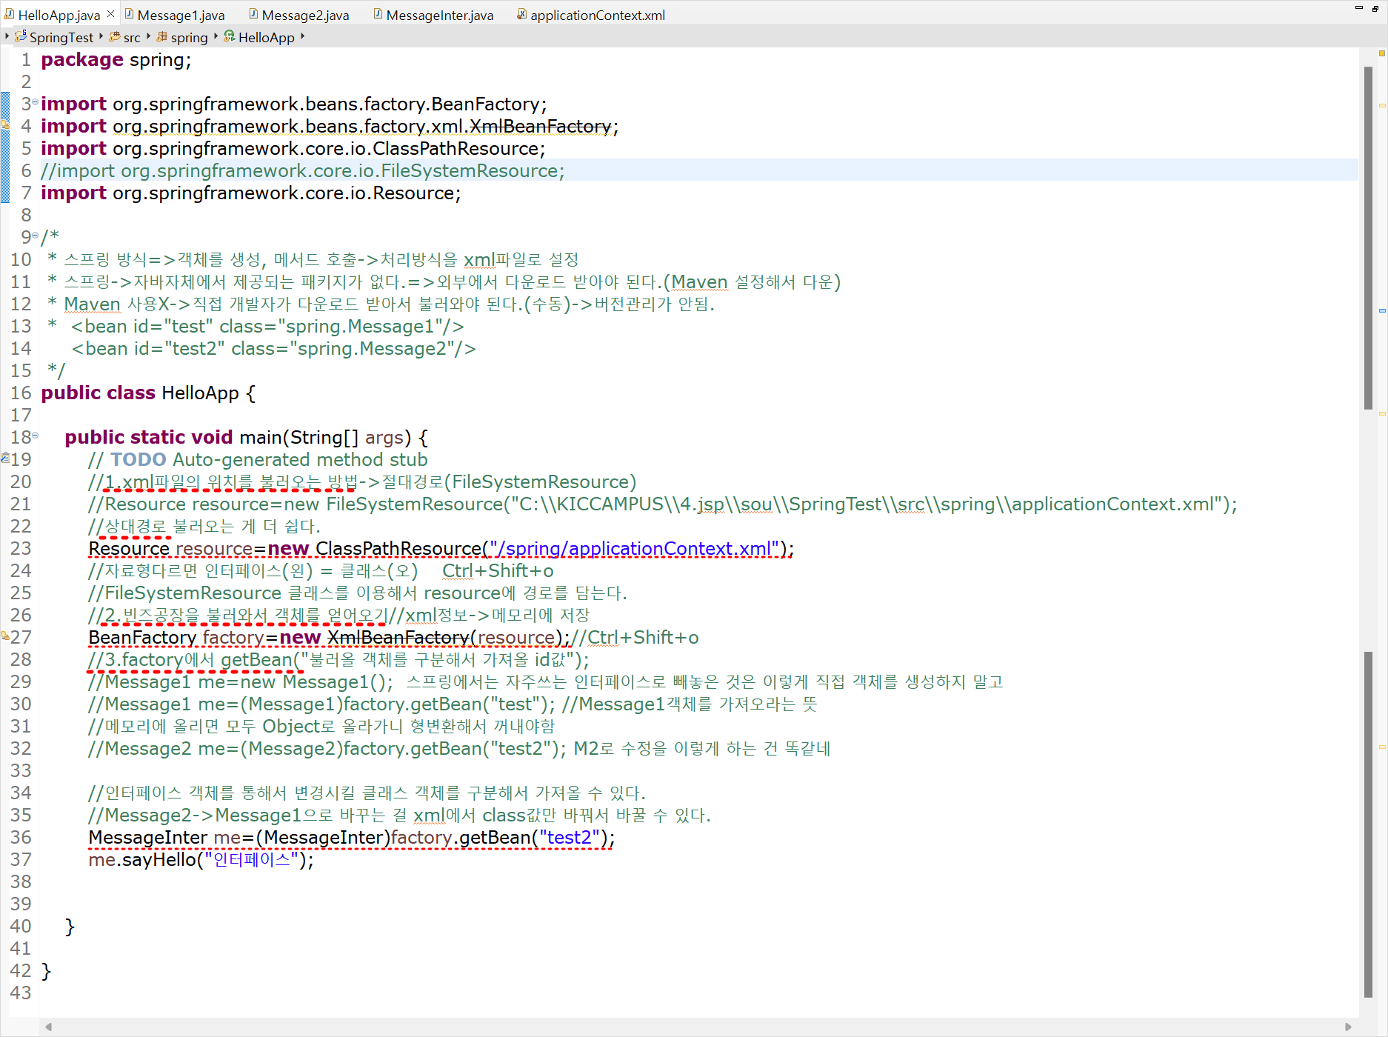Click the src folder breadcrumb icon

115,36
